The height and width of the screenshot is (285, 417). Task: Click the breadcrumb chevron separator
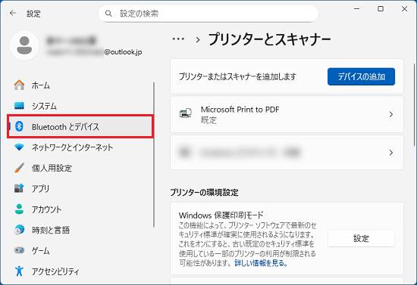(x=198, y=40)
